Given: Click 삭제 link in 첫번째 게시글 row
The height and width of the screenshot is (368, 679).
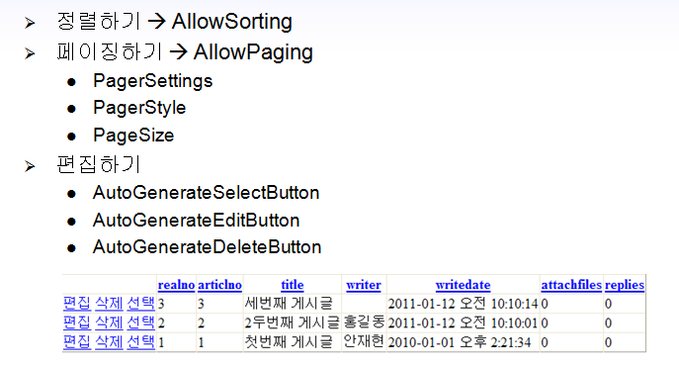Looking at the screenshot, I should pyautogui.click(x=109, y=341).
